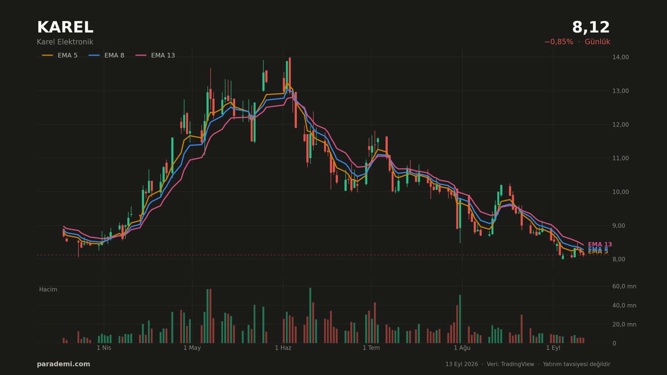Click the 1 Haz date label
Image resolution: width=667 pixels, height=375 pixels.
(x=283, y=348)
